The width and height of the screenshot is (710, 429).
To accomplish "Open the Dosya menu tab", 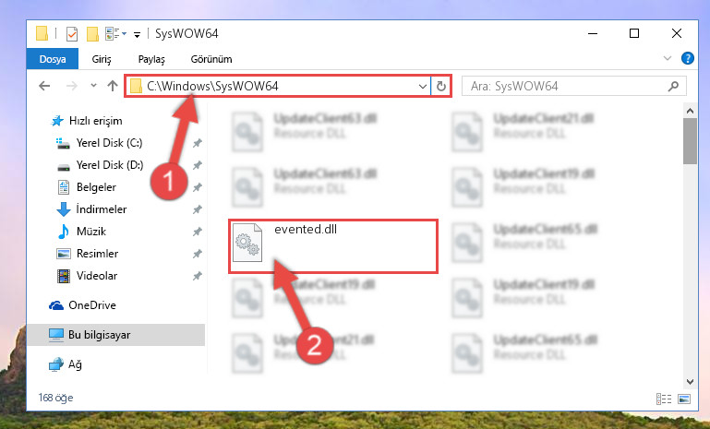I will pos(53,59).
